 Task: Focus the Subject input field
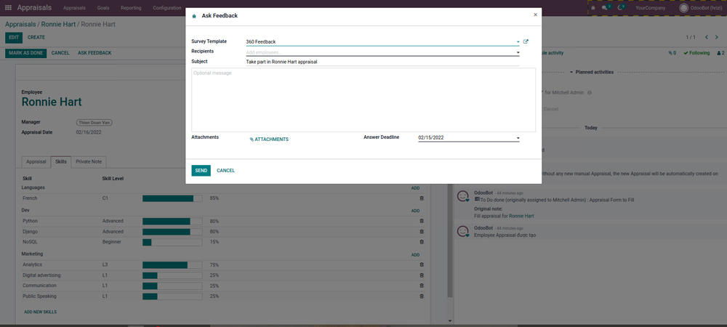point(382,62)
